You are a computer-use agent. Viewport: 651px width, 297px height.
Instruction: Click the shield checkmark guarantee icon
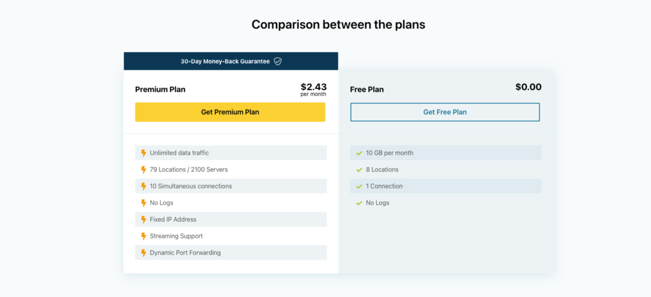click(278, 62)
